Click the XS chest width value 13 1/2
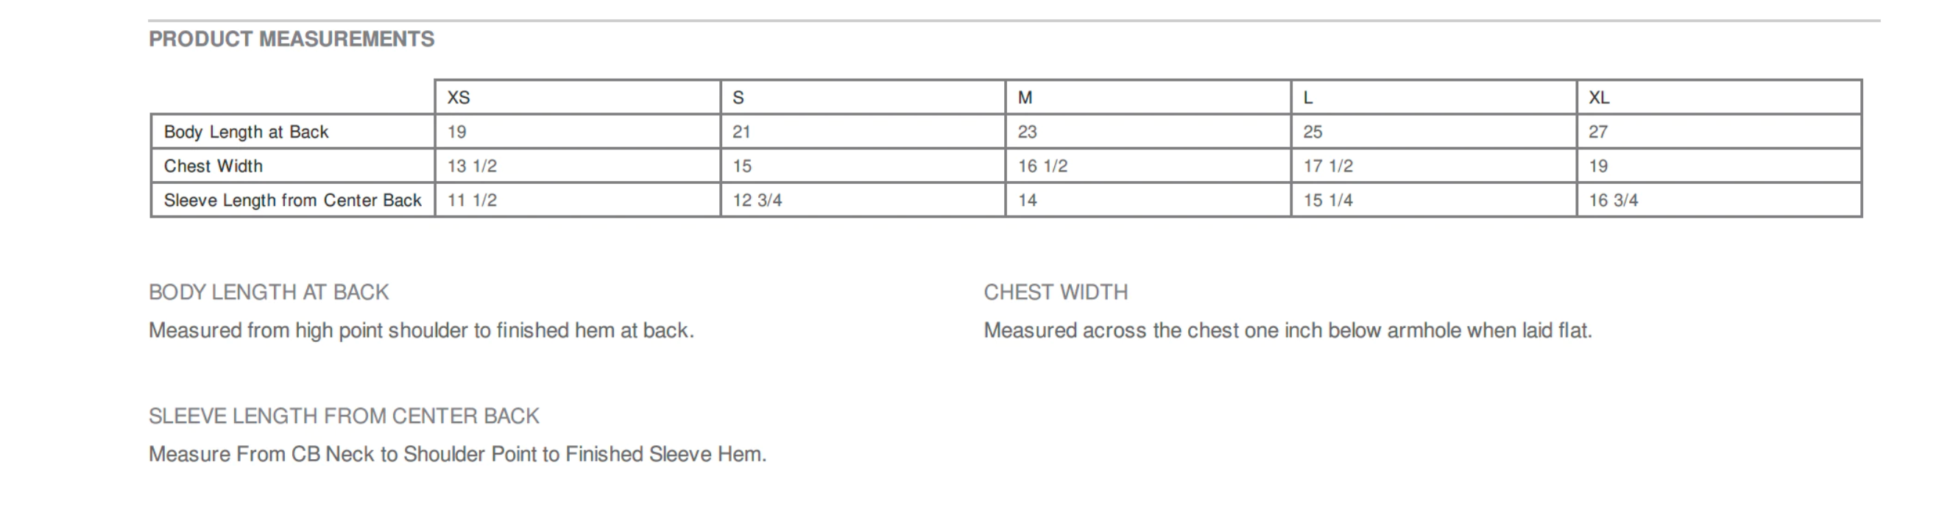 click(472, 166)
